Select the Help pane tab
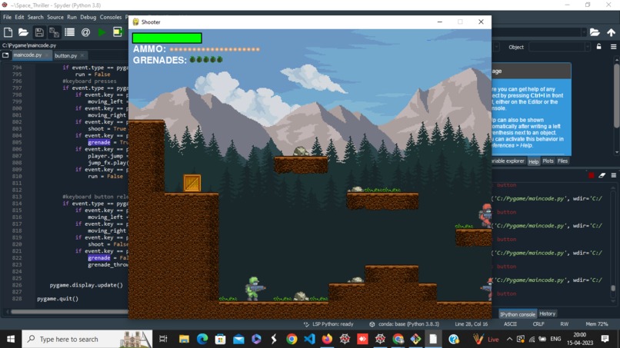This screenshot has height=348, width=620. point(533,161)
